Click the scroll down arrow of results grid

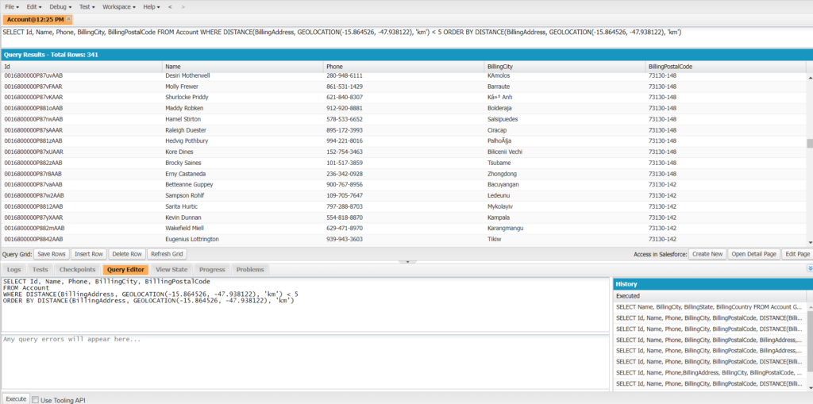click(809, 242)
